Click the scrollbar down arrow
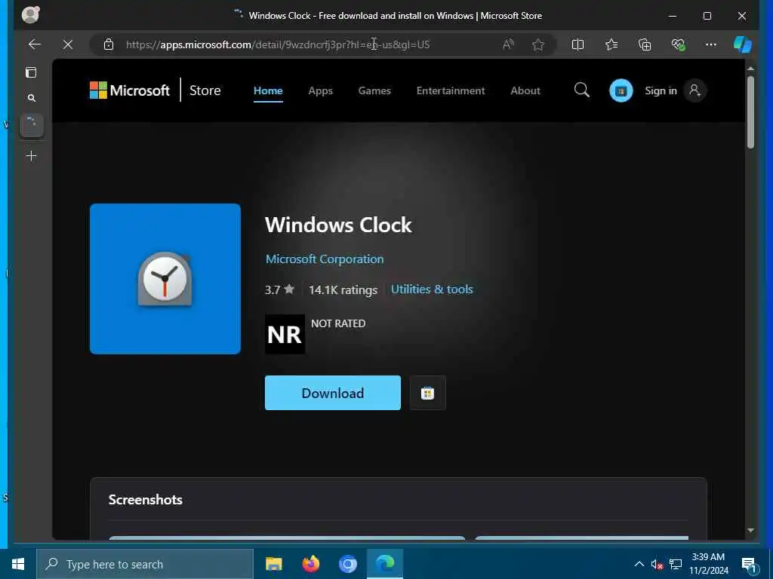773x579 pixels. click(750, 530)
